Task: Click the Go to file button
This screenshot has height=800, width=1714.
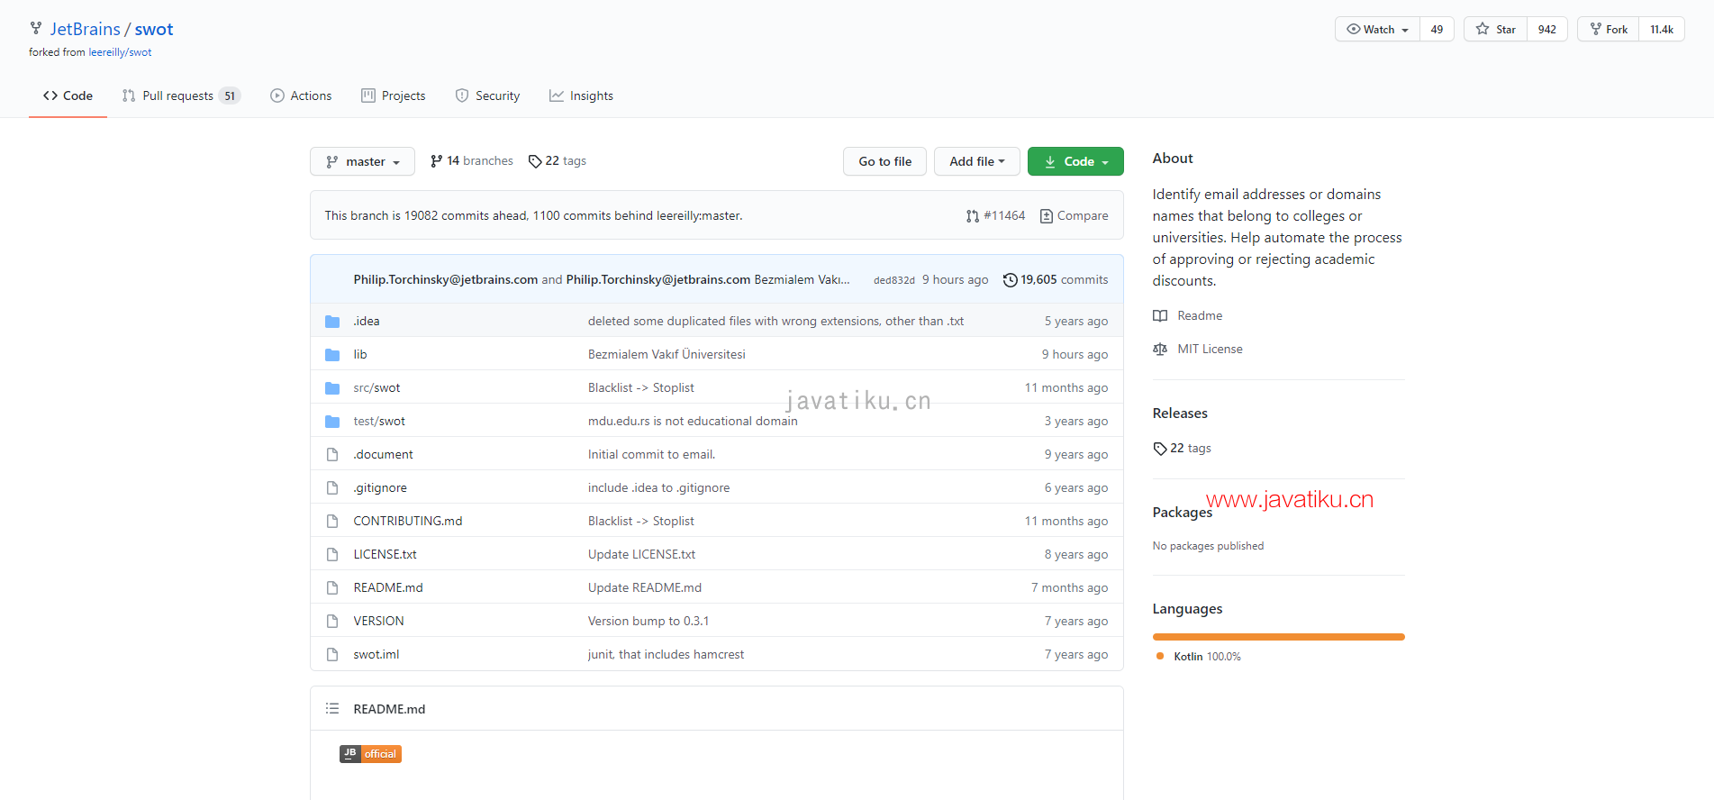Action: pyautogui.click(x=884, y=161)
